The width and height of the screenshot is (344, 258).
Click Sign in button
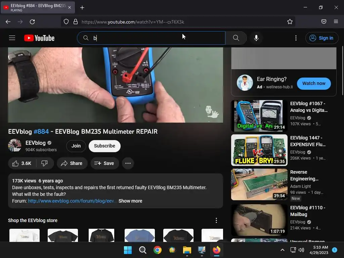coord(321,38)
